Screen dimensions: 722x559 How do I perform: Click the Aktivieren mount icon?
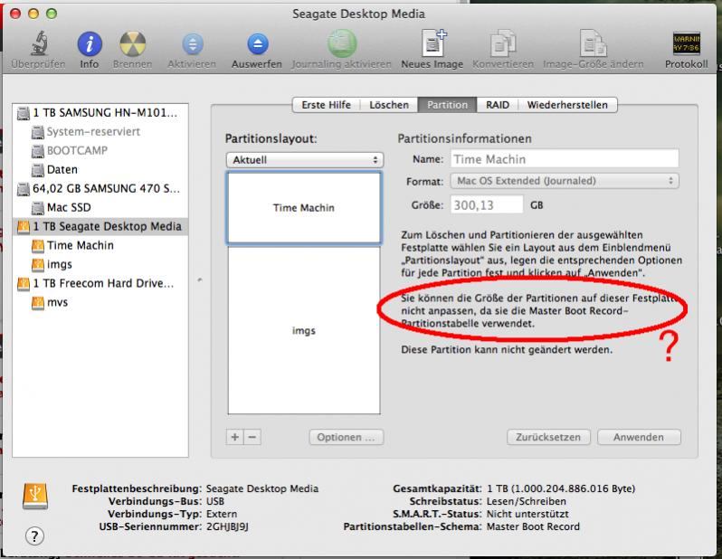[x=192, y=44]
